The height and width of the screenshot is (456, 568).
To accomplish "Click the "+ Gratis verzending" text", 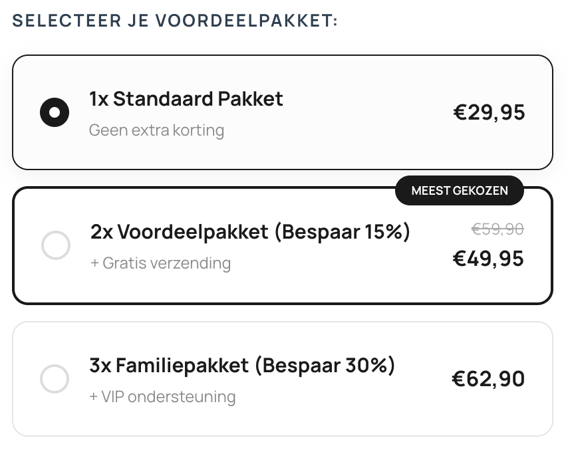I will click(x=160, y=263).
